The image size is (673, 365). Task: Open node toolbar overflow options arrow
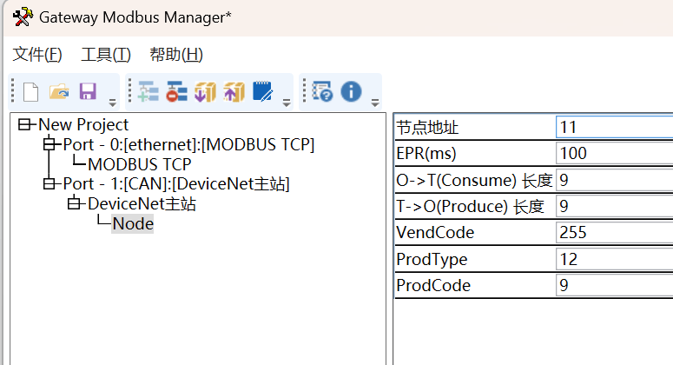(x=287, y=103)
